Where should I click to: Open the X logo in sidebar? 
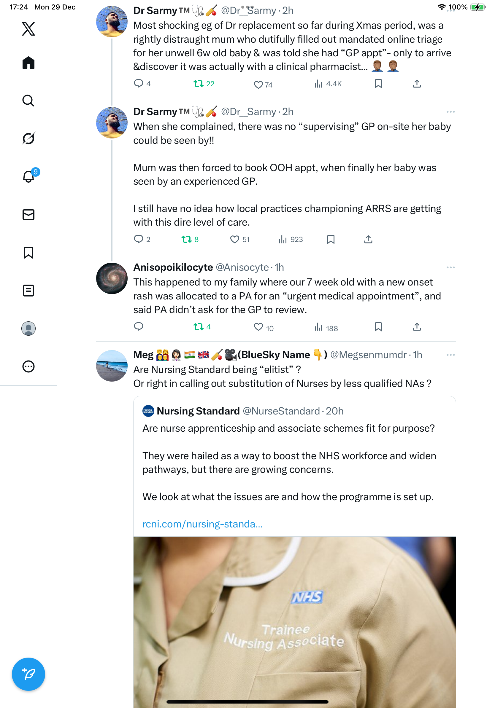pos(28,29)
